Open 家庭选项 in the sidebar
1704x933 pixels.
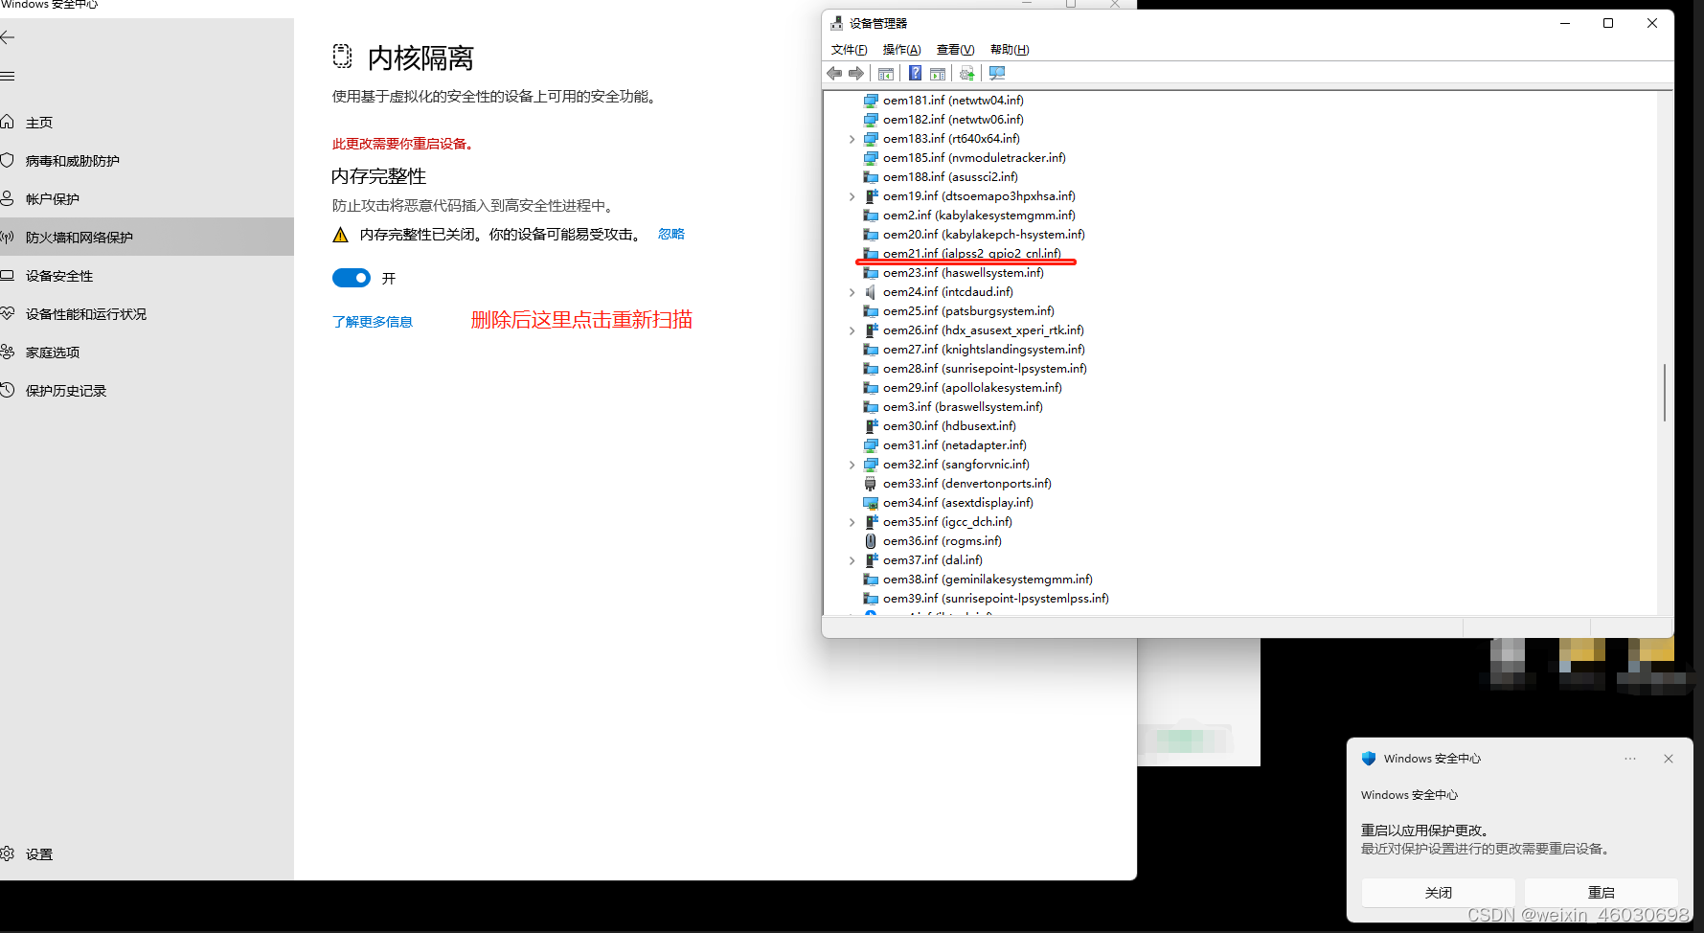(x=52, y=353)
